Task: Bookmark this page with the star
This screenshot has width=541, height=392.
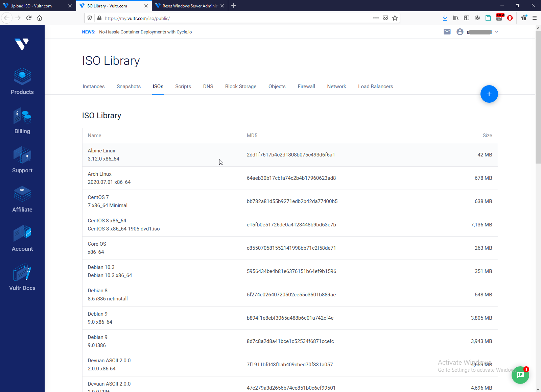Action: (x=395, y=18)
